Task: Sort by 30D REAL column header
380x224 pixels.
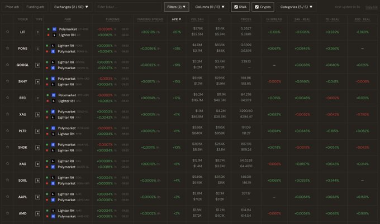Action: 363,19
